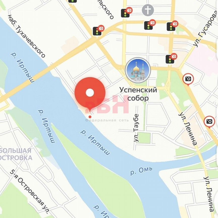Click the lower speed camera pin by the right edge

[209, 122]
